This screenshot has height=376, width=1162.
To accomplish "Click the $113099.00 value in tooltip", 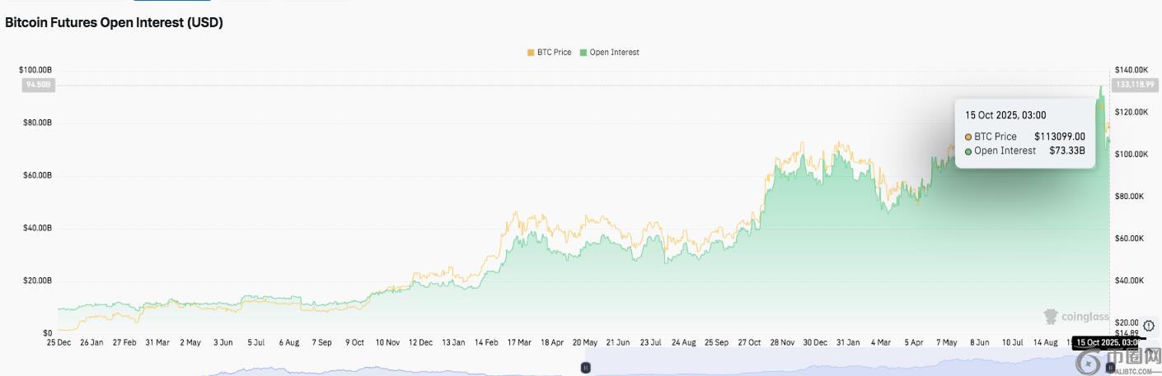I will coord(1060,137).
